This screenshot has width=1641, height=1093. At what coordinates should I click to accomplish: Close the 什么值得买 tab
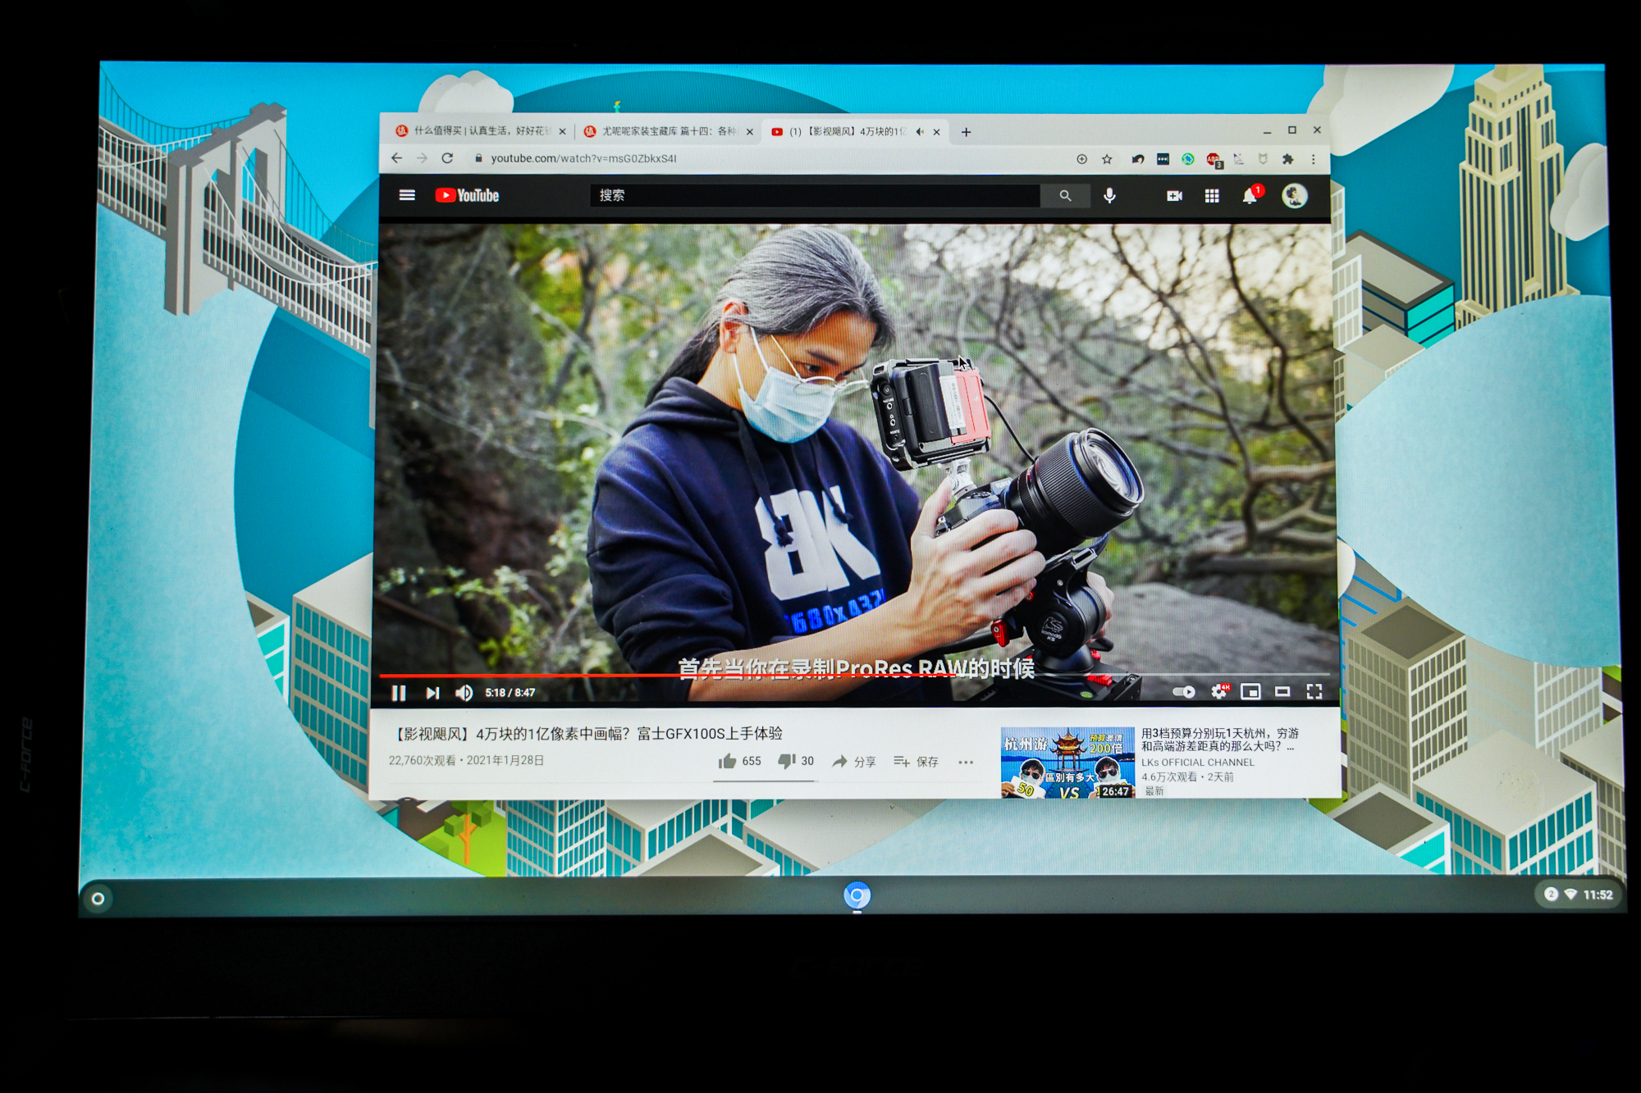(562, 131)
